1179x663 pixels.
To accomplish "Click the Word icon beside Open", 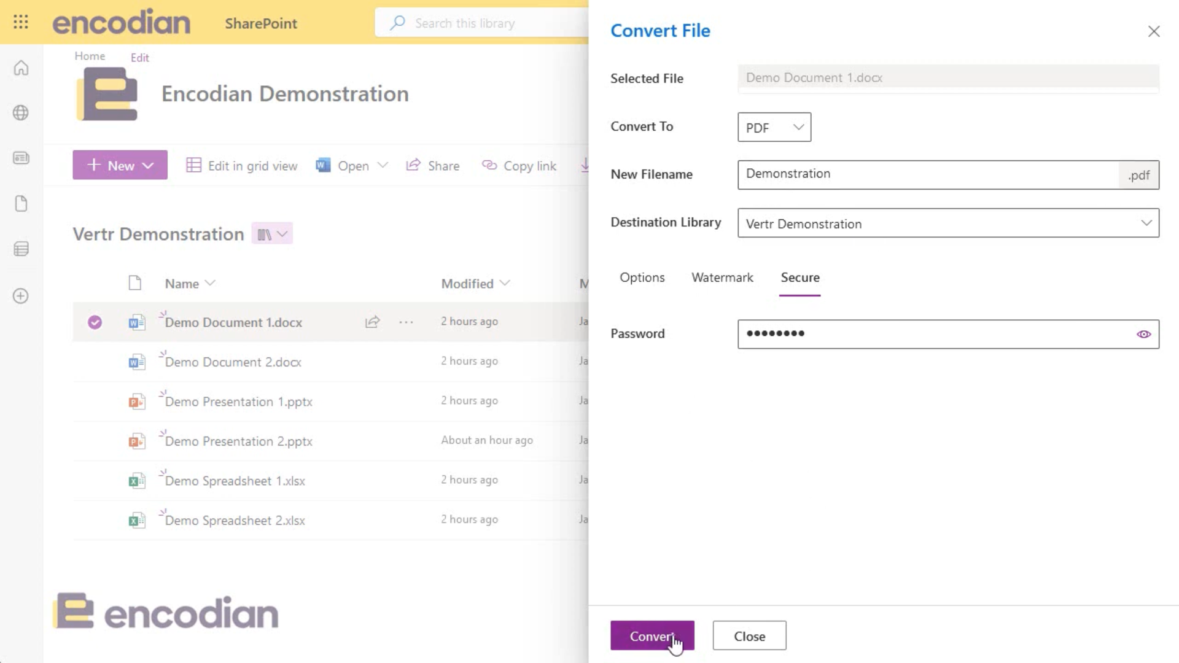I will coord(323,165).
